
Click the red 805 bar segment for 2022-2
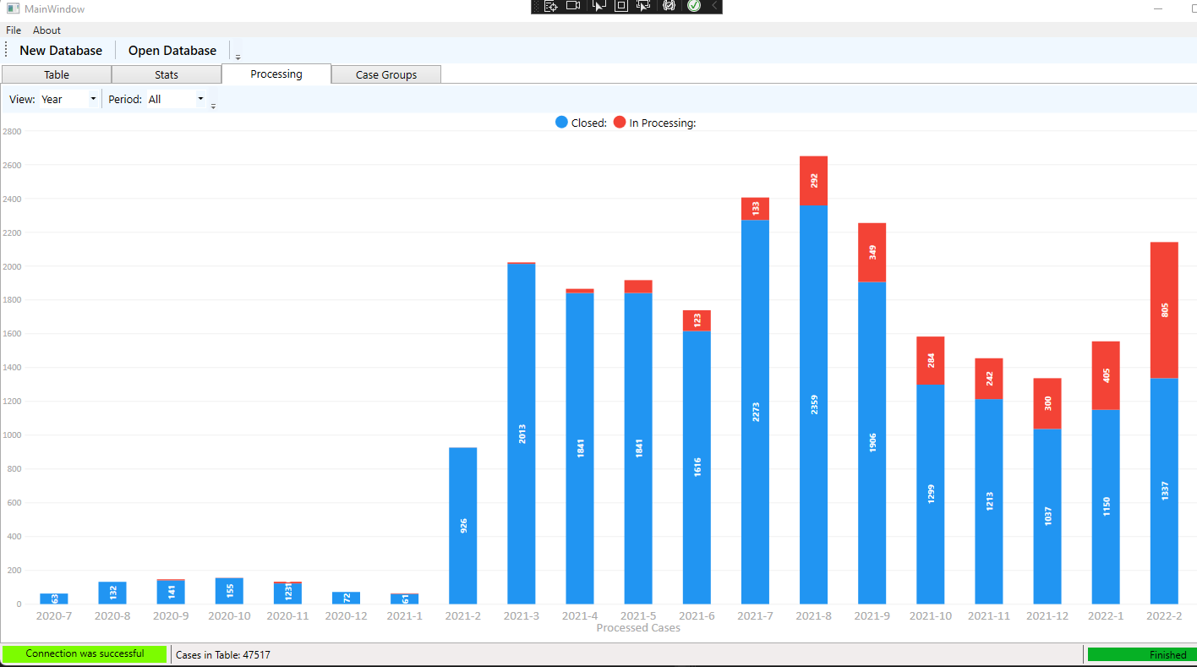click(x=1164, y=310)
